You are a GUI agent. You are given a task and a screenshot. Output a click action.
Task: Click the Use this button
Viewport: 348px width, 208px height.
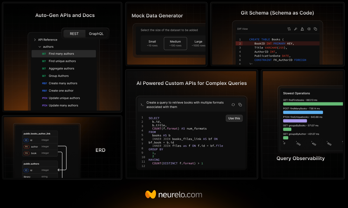tap(234, 118)
